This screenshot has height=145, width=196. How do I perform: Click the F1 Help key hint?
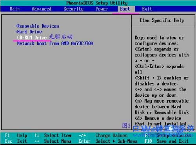[x=16, y=136]
